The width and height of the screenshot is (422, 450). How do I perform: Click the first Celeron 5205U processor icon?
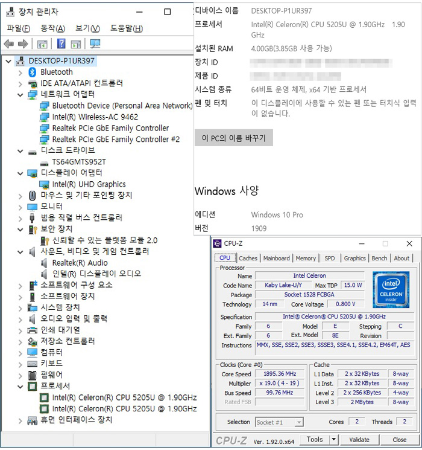pyautogui.click(x=44, y=398)
